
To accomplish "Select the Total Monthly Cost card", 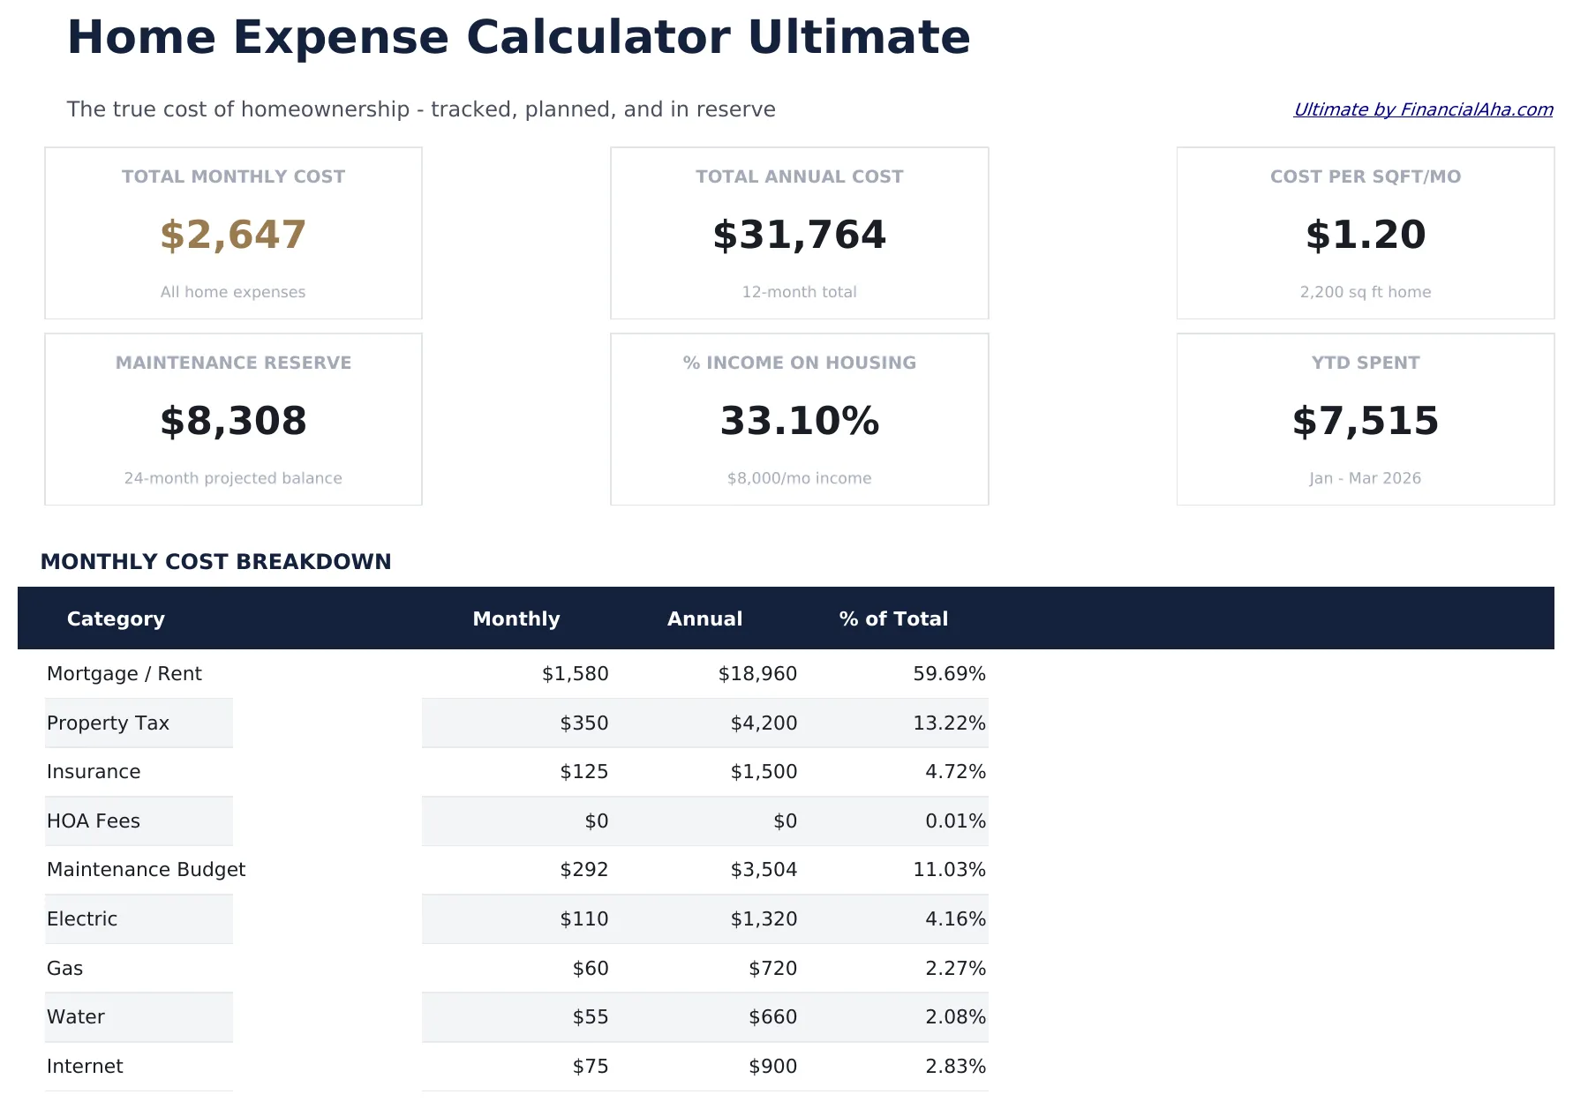I will [233, 233].
